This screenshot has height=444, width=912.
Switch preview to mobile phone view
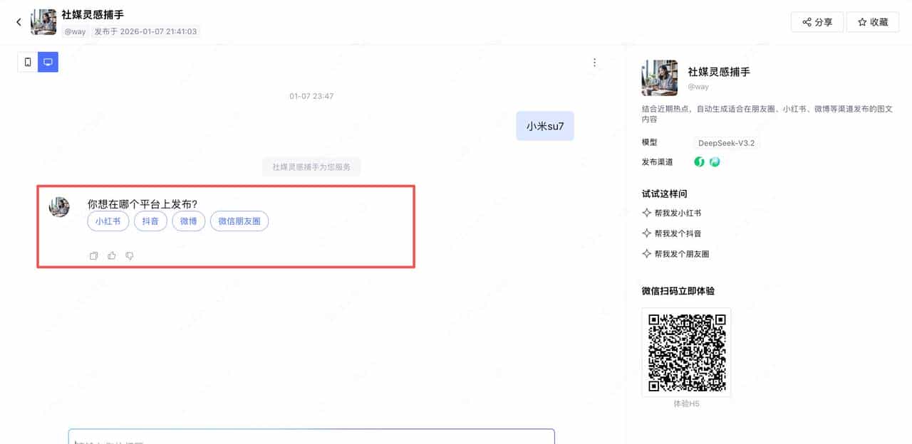click(x=27, y=62)
